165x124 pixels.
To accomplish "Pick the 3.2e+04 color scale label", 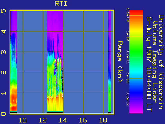I will [127, 15].
